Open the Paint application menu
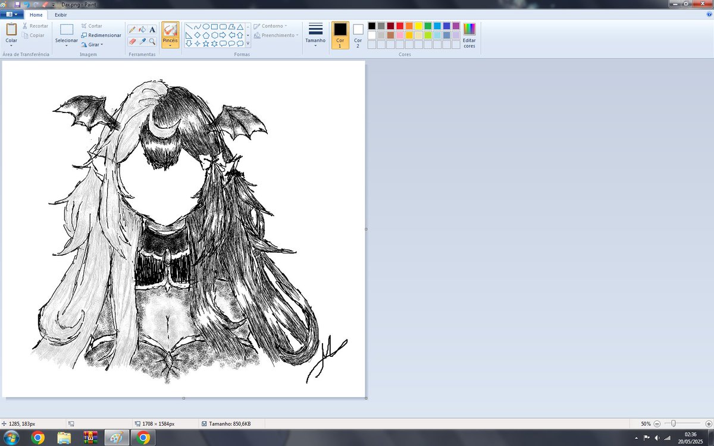This screenshot has height=446, width=714. (12, 15)
